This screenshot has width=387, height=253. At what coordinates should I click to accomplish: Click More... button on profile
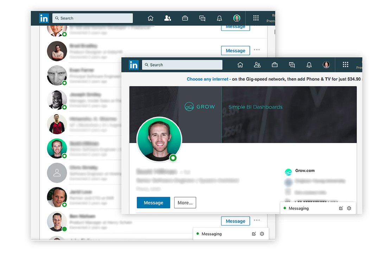185,203
